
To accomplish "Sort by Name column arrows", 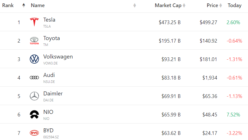I will click(x=134, y=5).
